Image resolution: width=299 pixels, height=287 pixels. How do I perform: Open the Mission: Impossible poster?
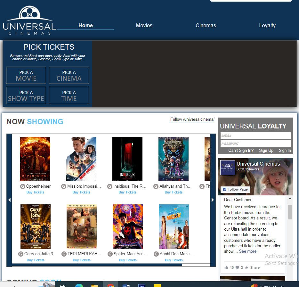(81, 159)
